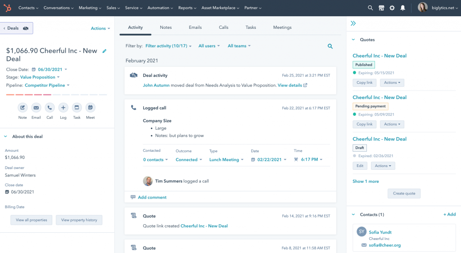The width and height of the screenshot is (461, 253).
Task: Open the deal Actions dropdown
Action: (x=100, y=28)
